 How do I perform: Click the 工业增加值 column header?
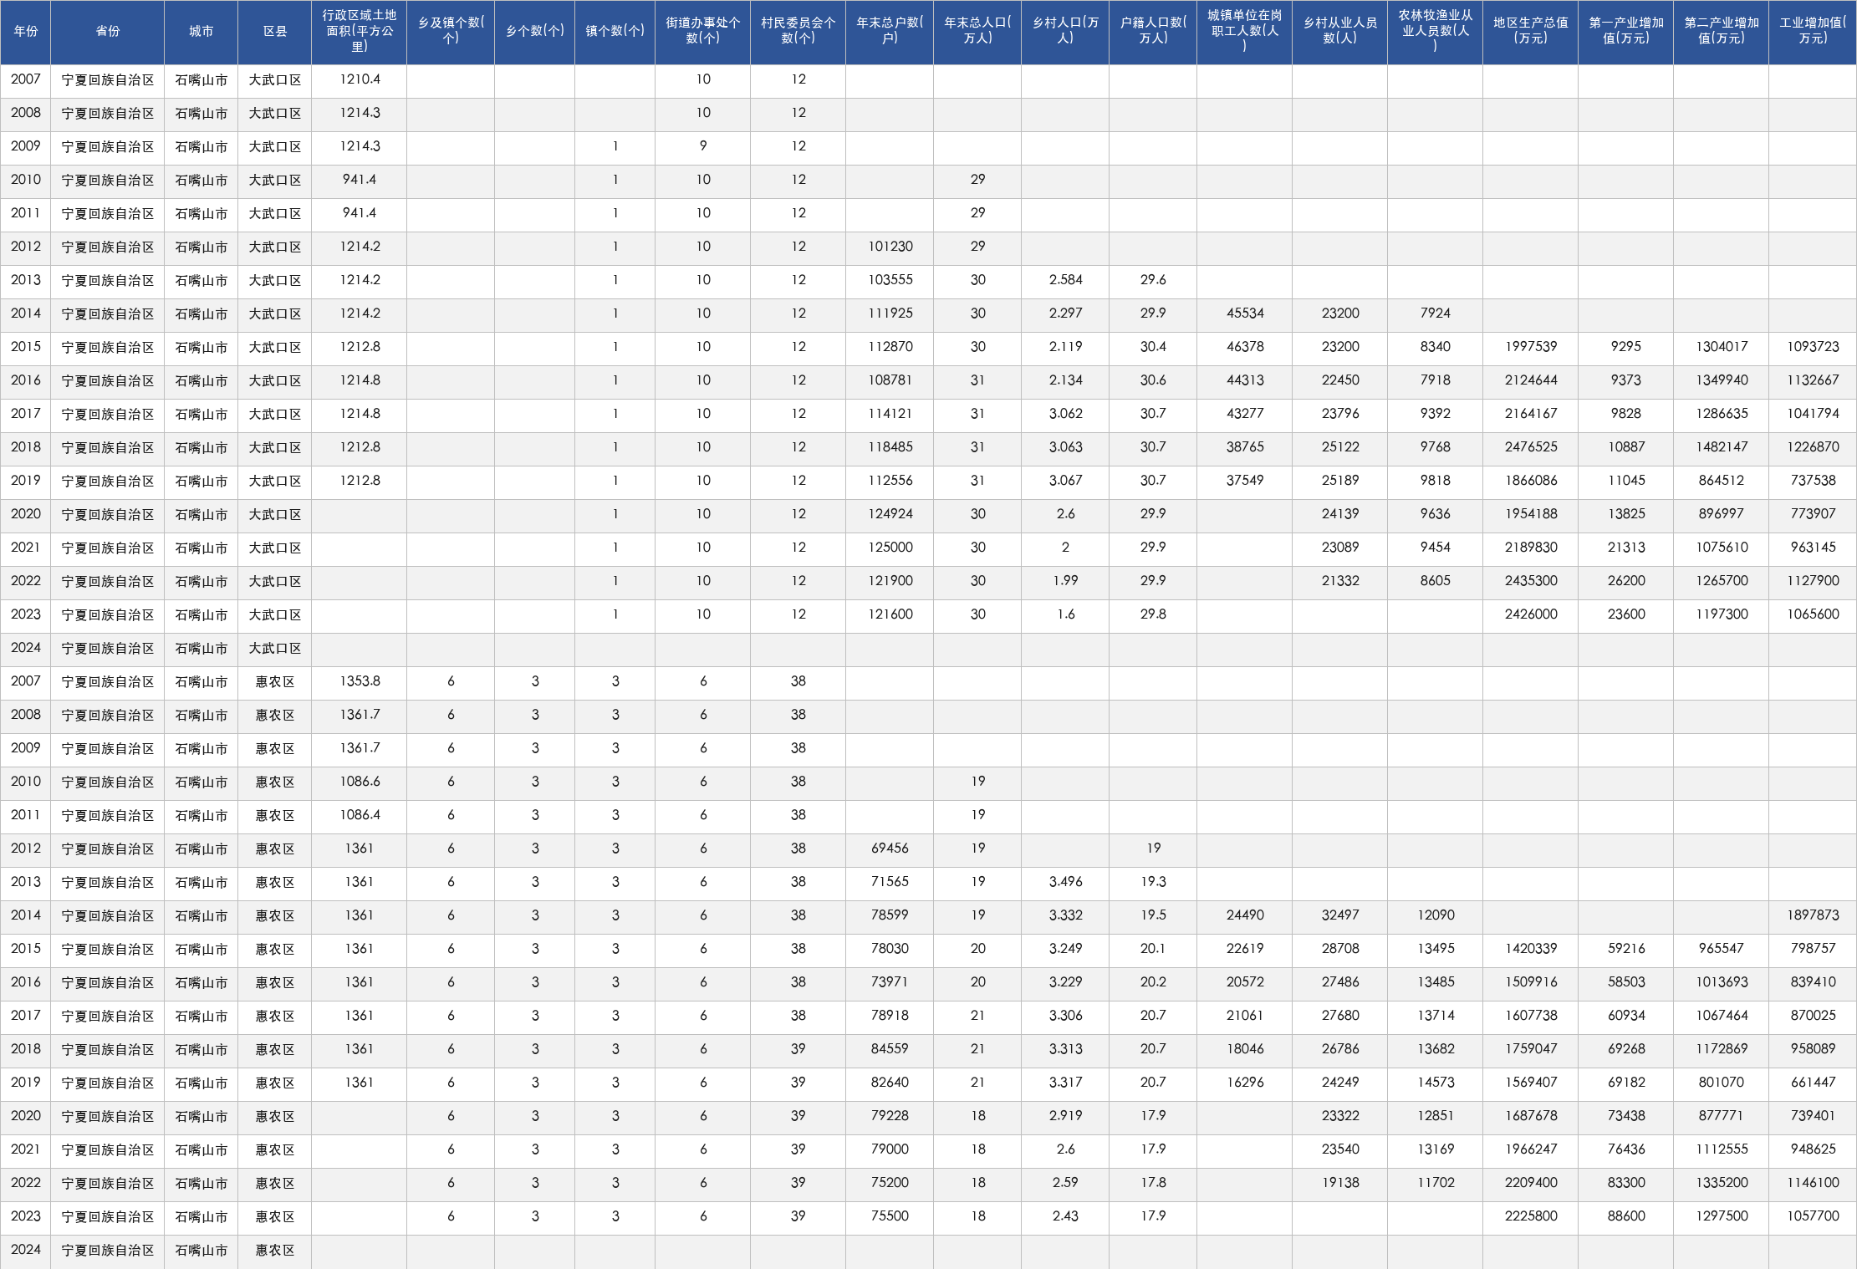[x=1813, y=32]
